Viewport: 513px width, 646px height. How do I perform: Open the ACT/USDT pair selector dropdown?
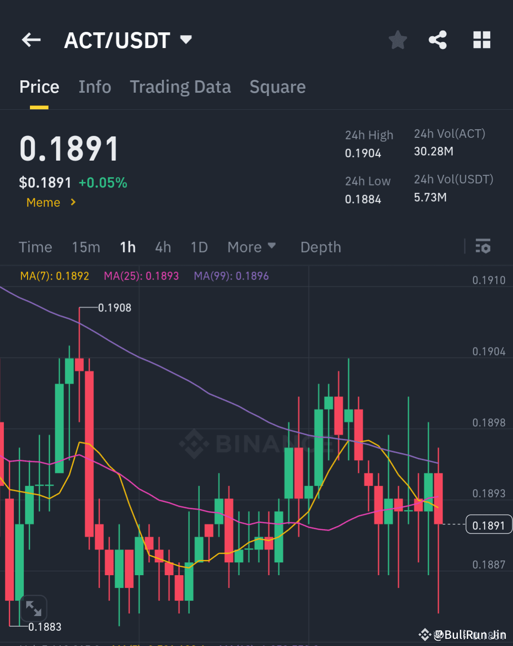(x=128, y=40)
